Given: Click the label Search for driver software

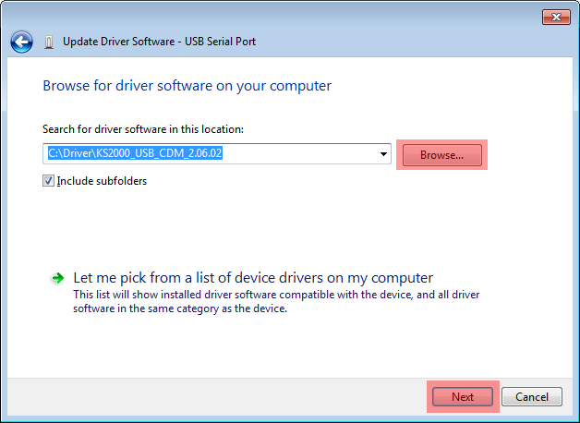Looking at the screenshot, I should pyautogui.click(x=143, y=129).
